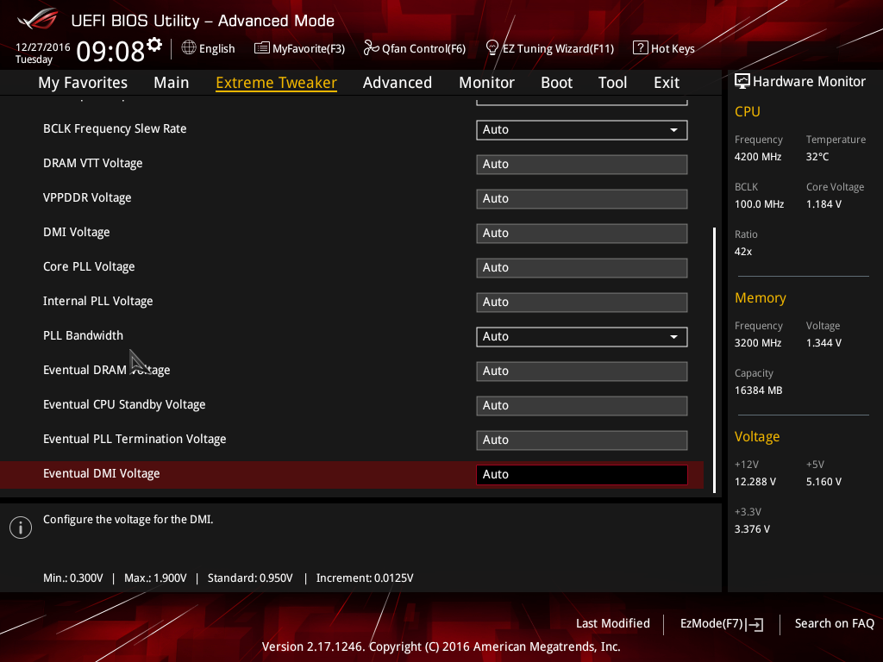Switch to the My Favorites tab

(83, 83)
